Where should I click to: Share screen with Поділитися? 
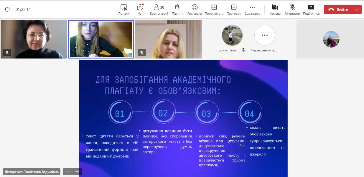tap(311, 9)
